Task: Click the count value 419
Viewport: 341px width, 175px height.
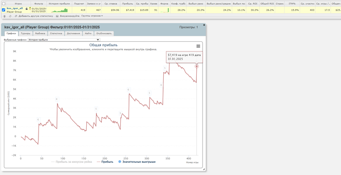Action: (83, 10)
